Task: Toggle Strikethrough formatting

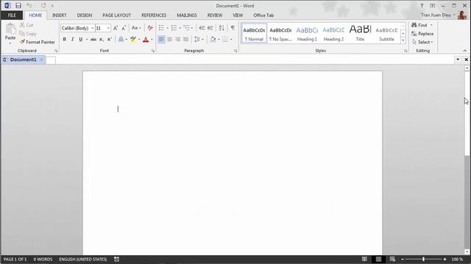Action: tap(93, 40)
